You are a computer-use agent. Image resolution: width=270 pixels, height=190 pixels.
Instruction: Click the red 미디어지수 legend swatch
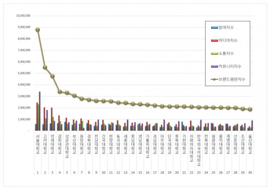214,40
